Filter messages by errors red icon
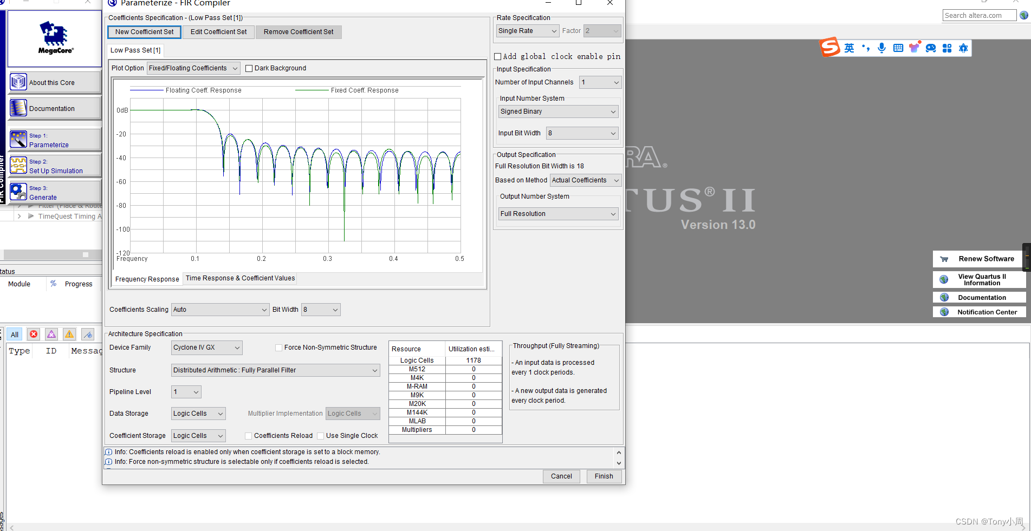Image resolution: width=1031 pixels, height=531 pixels. (x=33, y=334)
